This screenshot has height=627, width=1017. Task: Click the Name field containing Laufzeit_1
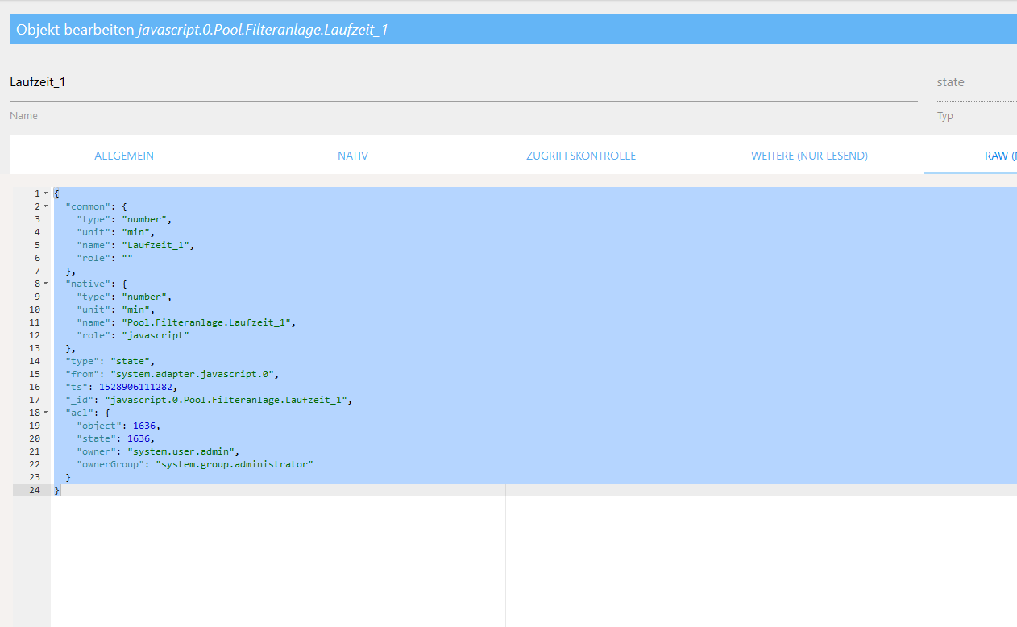pos(463,82)
